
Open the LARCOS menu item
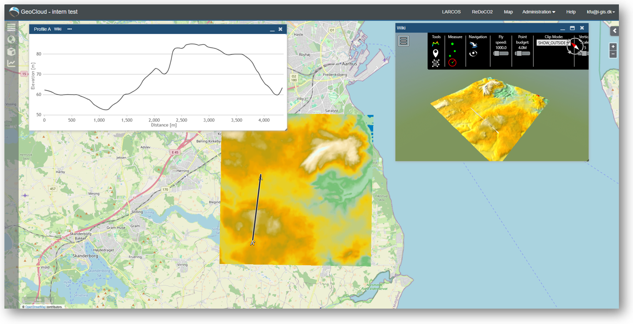pos(452,12)
